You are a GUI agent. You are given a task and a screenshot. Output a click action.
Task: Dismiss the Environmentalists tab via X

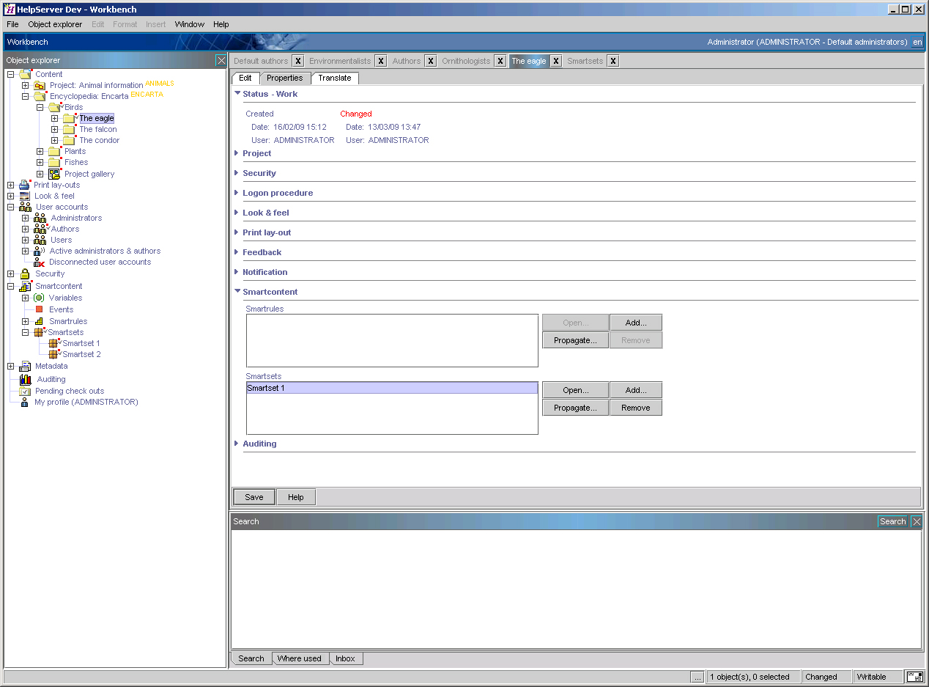pyautogui.click(x=379, y=61)
